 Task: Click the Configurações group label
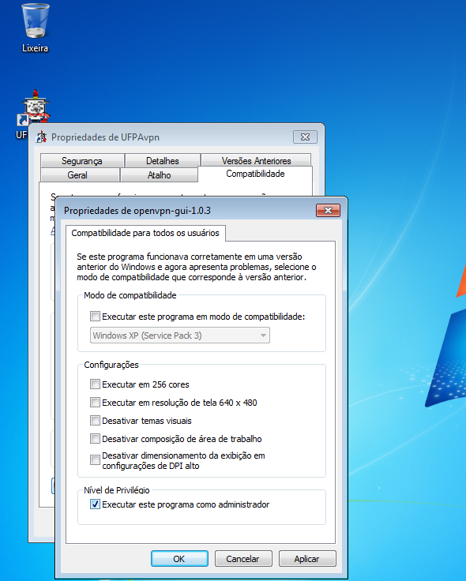click(x=111, y=365)
